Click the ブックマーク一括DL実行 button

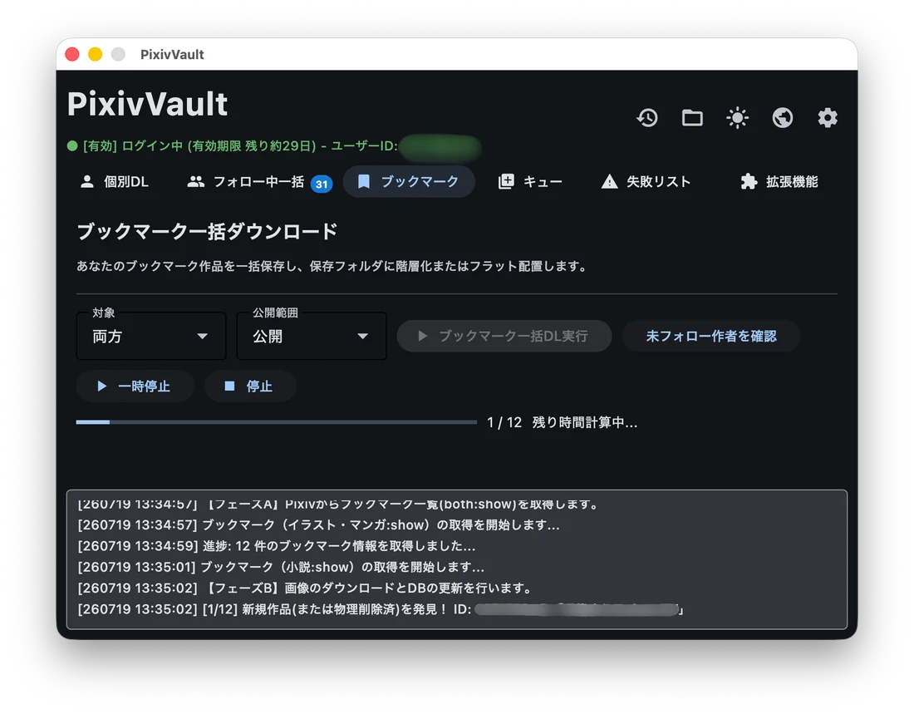pyautogui.click(x=504, y=336)
